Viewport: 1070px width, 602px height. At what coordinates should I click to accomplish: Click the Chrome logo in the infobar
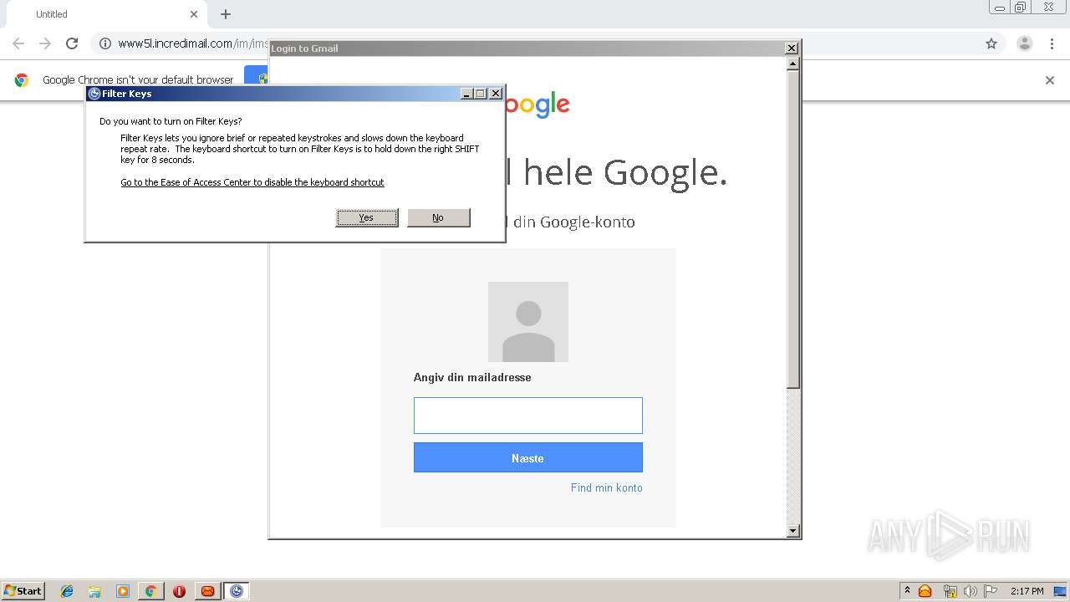(22, 80)
